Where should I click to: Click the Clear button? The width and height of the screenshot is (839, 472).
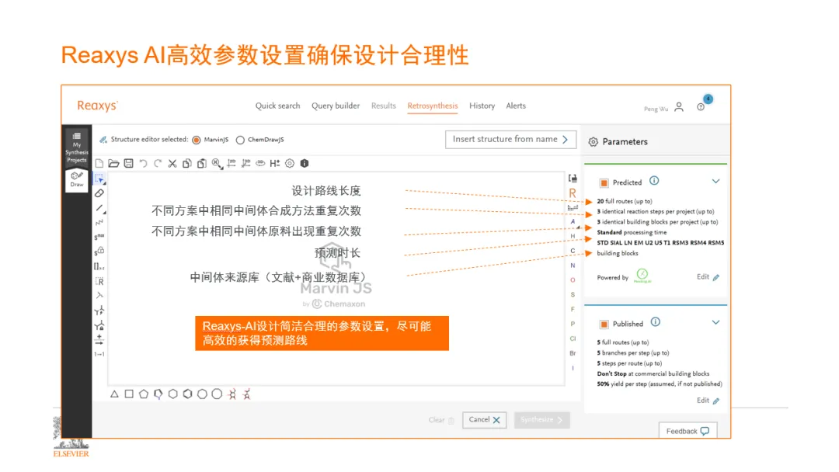click(441, 420)
